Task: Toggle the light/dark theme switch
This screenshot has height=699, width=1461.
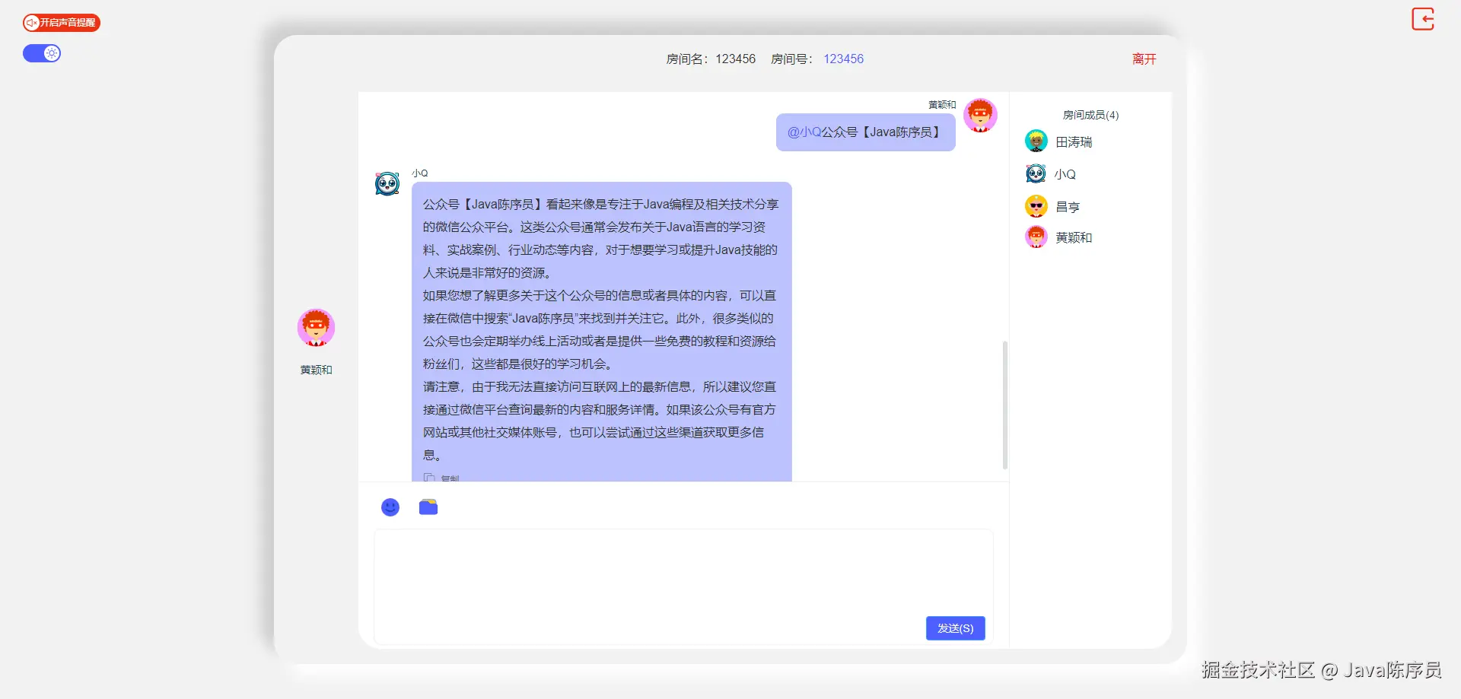Action: tap(42, 53)
